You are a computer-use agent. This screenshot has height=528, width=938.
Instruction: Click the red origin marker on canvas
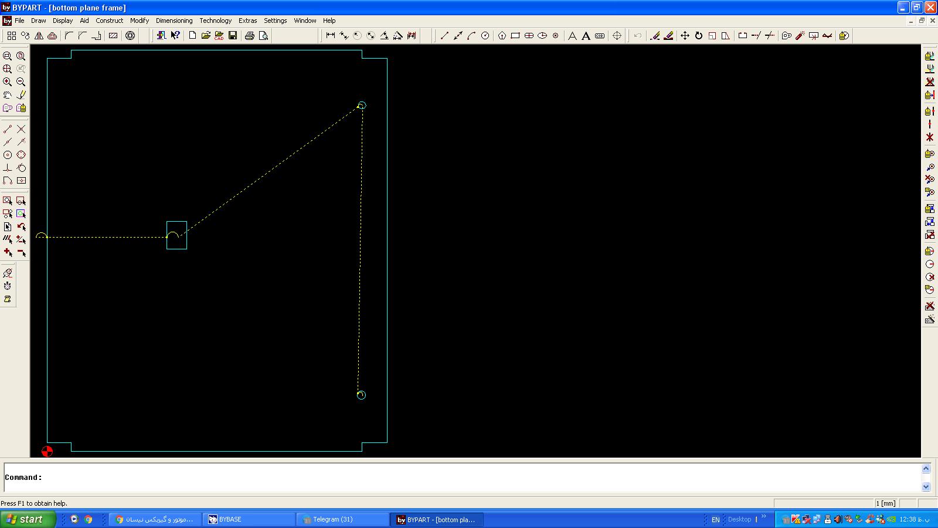(x=47, y=451)
